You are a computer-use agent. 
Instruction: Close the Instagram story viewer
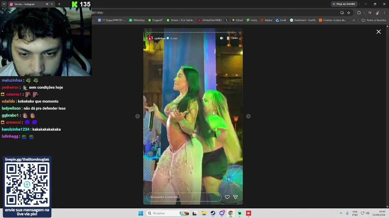pos(379,32)
